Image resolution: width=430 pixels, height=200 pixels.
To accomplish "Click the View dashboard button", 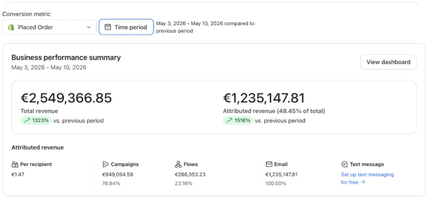I will [x=388, y=62].
